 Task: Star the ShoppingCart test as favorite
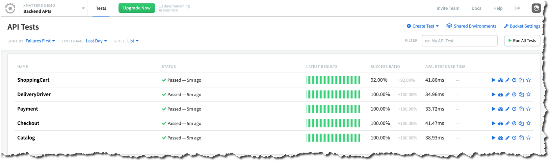pos(528,80)
